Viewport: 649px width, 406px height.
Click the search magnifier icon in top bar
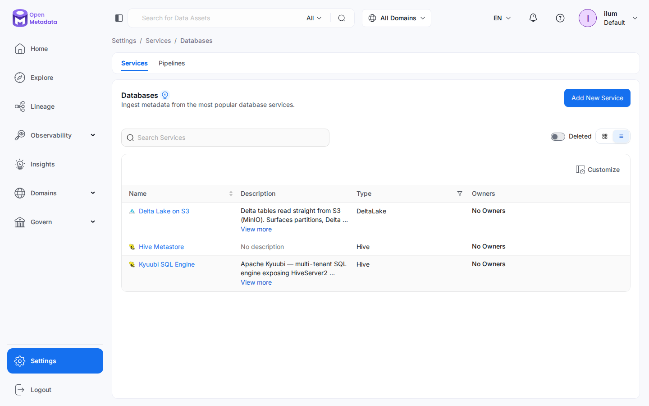pos(342,18)
